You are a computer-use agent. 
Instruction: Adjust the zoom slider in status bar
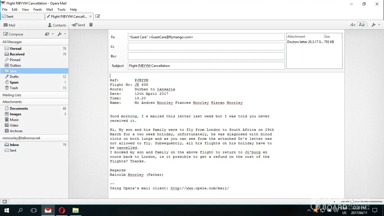(x=352, y=202)
